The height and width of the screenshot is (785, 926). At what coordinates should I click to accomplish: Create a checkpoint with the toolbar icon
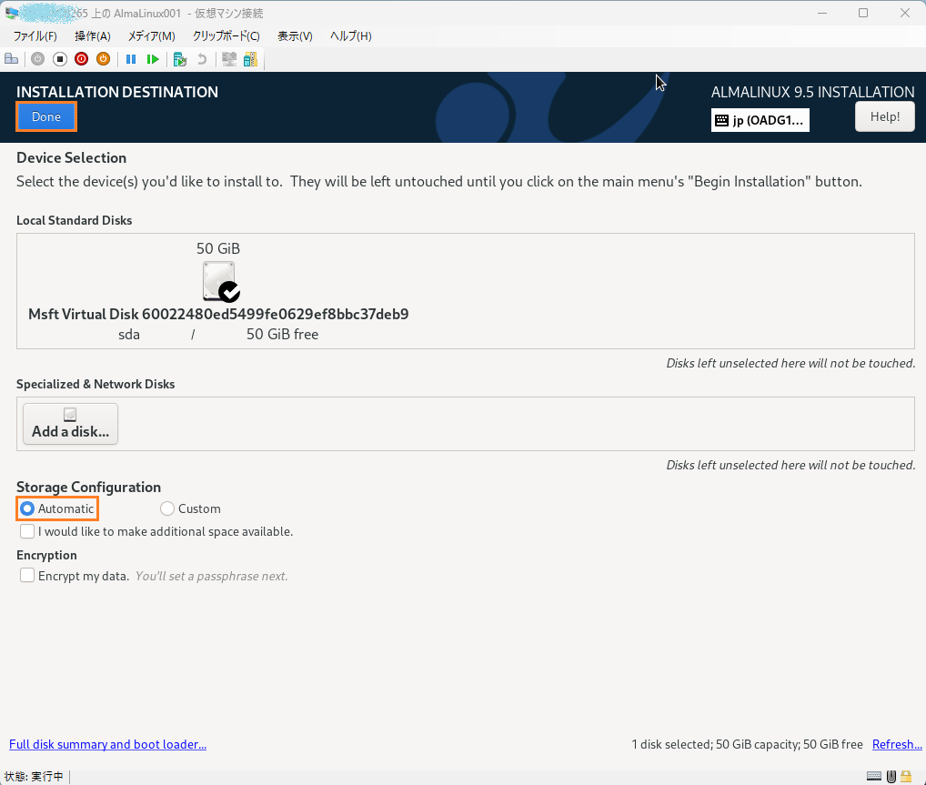coord(180,59)
